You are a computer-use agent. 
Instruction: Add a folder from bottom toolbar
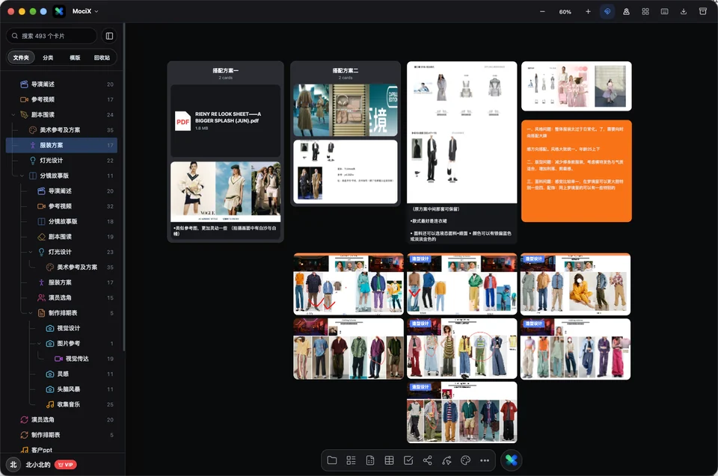coord(332,460)
